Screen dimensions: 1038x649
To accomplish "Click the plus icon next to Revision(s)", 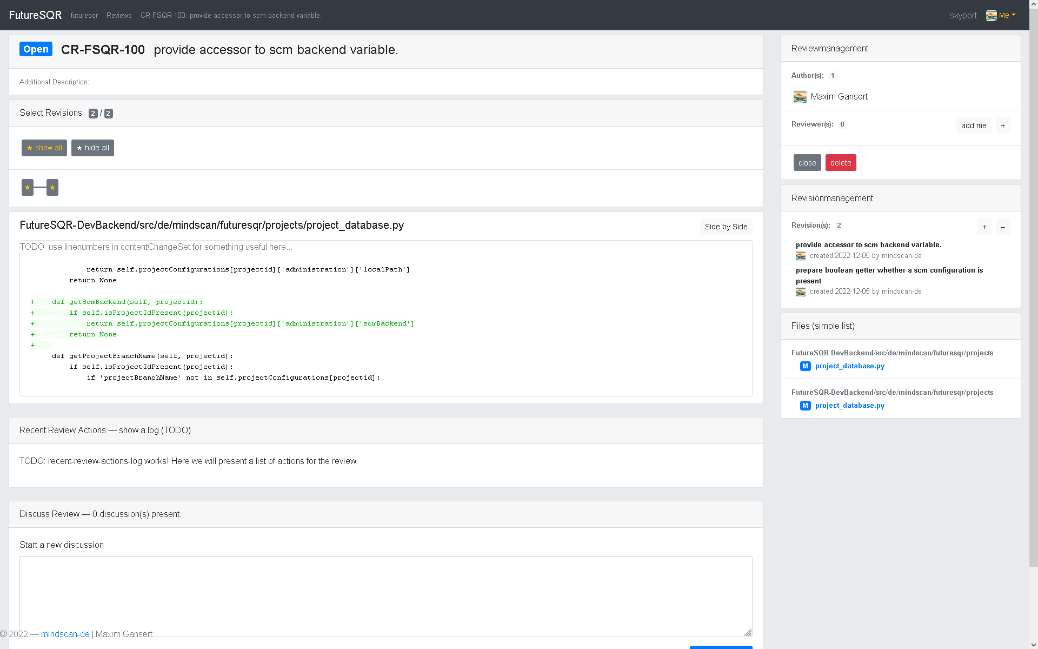I will pyautogui.click(x=984, y=227).
